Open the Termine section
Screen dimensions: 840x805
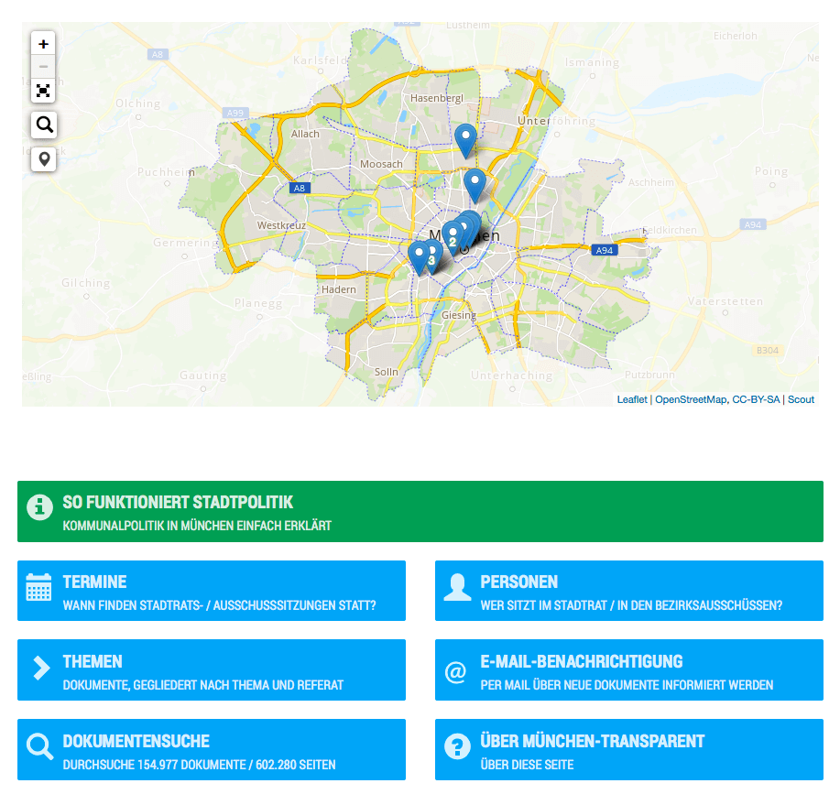tap(211, 592)
